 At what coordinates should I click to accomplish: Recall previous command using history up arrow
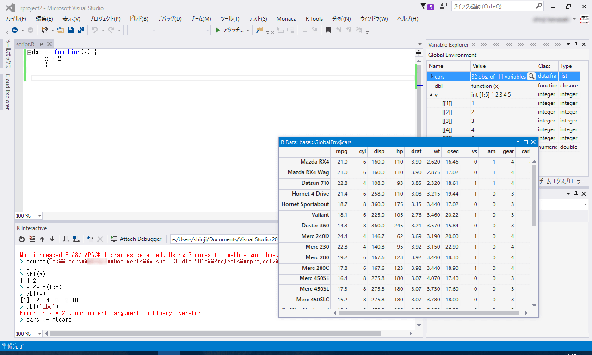[42, 239]
